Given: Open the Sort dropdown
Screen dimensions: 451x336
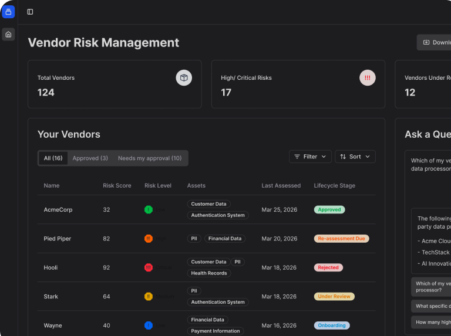Looking at the screenshot, I should (355, 157).
